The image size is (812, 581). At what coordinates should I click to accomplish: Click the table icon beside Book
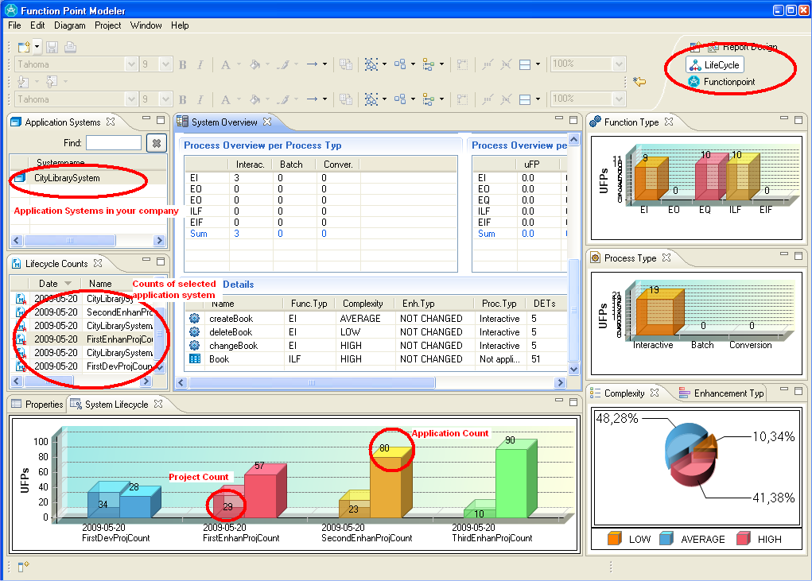(195, 358)
